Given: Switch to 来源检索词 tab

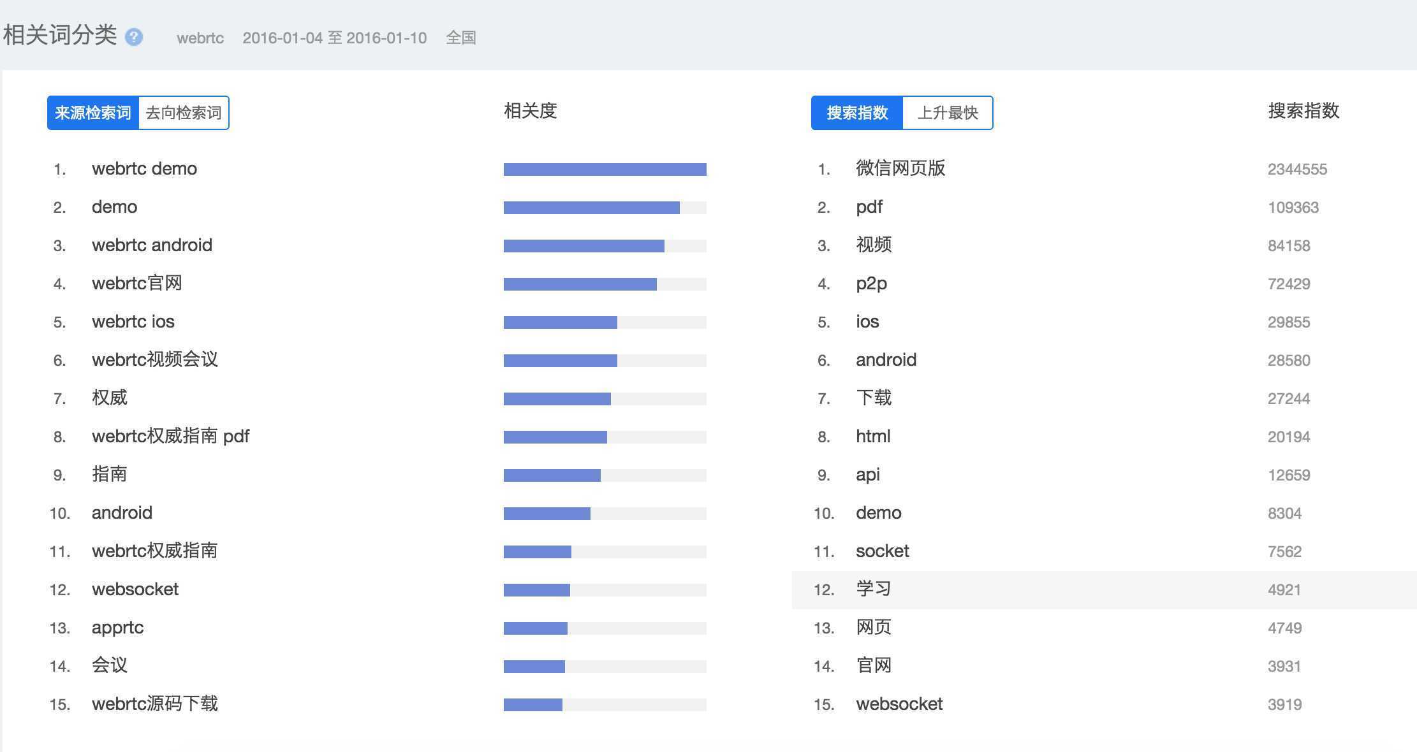Looking at the screenshot, I should pos(93,113).
